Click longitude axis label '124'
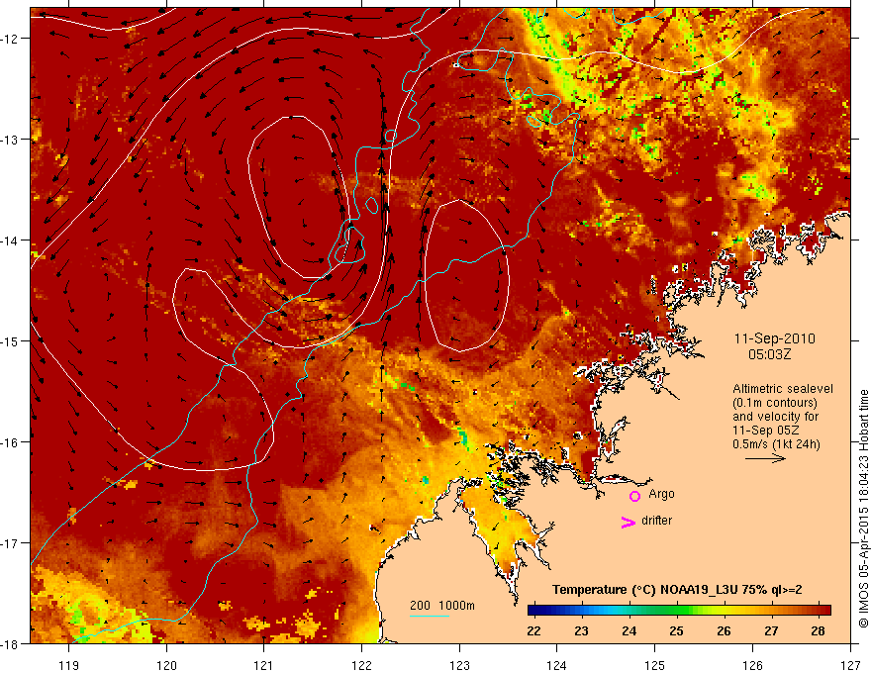 (x=557, y=665)
